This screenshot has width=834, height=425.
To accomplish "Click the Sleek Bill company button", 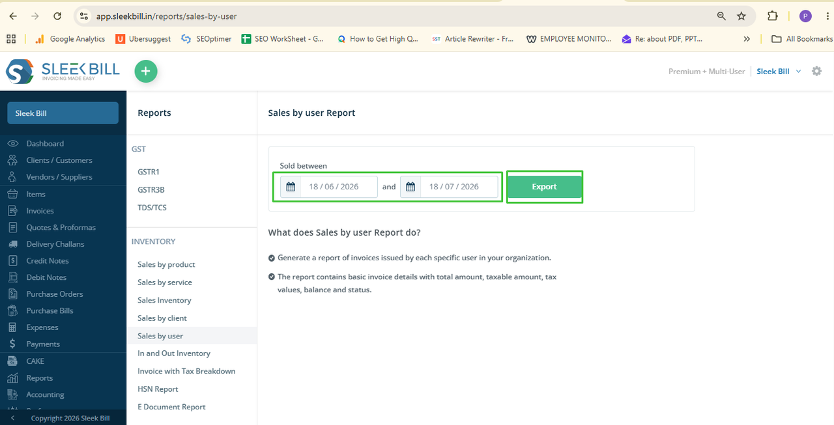I will (x=63, y=113).
